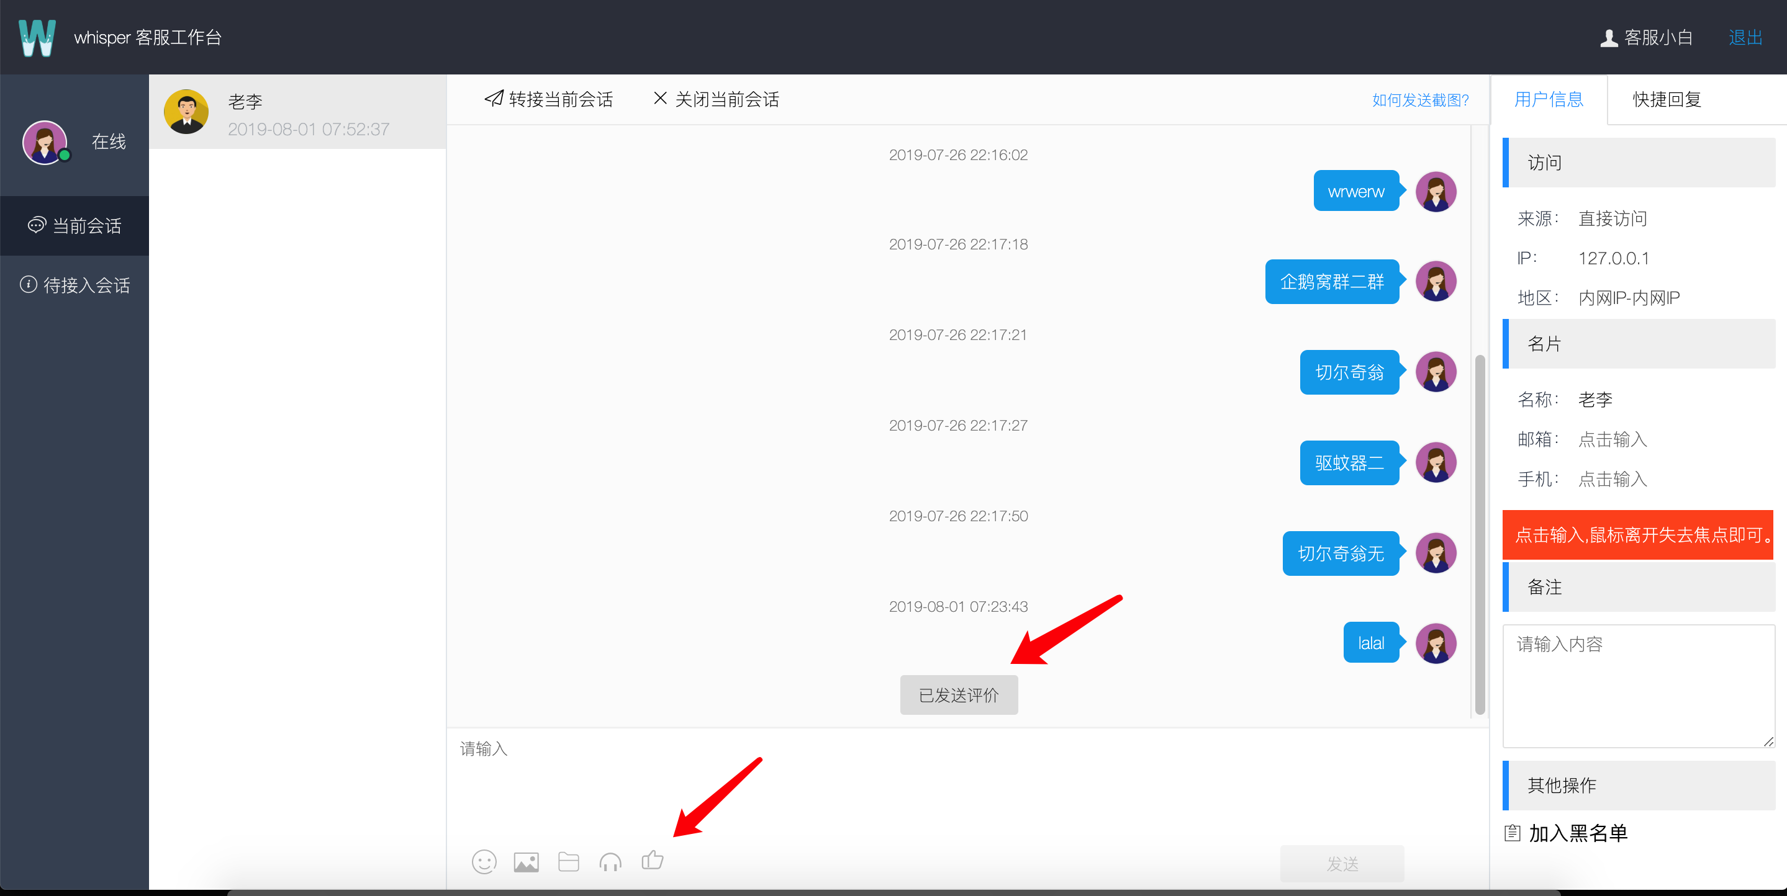The image size is (1787, 896).
Task: Click the 企鹅窝群二群 message bubble
Action: 1331,282
